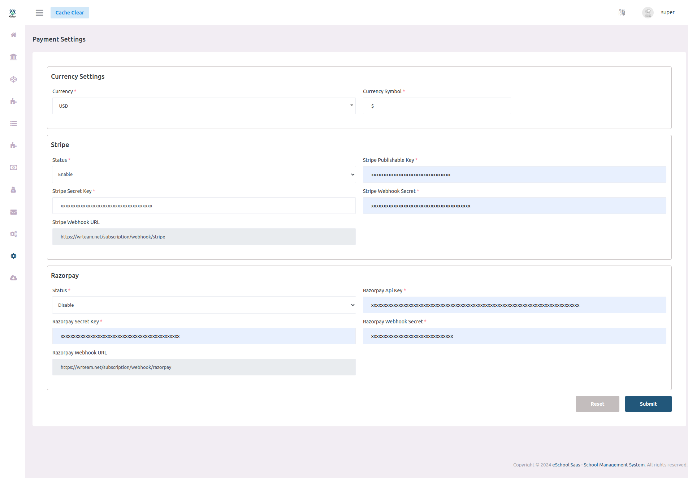Open the language translate icon
The height and width of the screenshot is (478, 688).
tap(622, 13)
